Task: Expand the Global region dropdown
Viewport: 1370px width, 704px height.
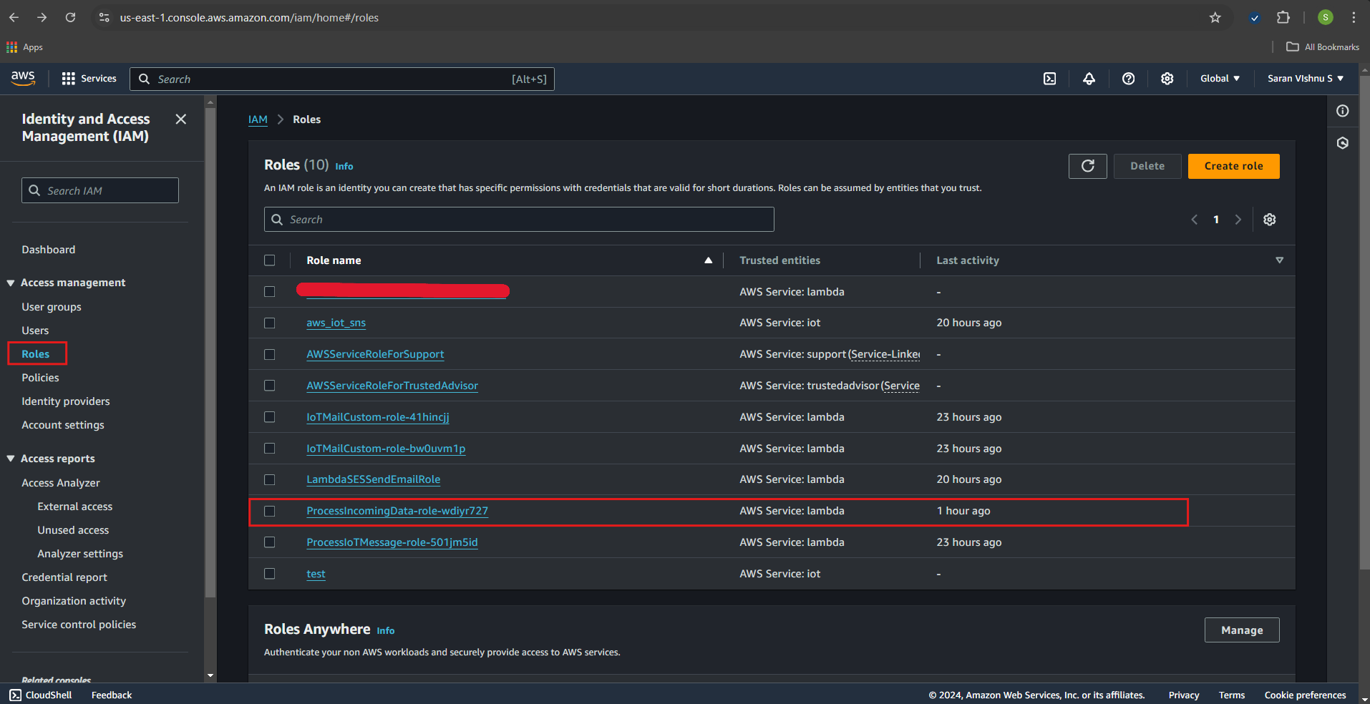Action: (1220, 79)
